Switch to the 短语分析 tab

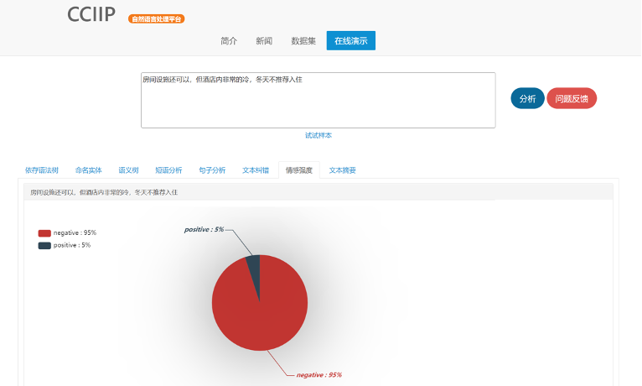click(x=168, y=170)
